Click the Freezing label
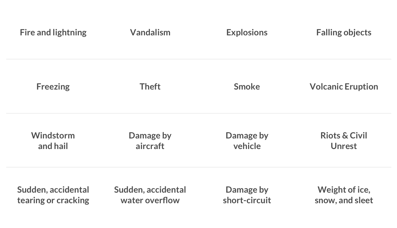The height and width of the screenshot is (228, 397). coord(53,87)
